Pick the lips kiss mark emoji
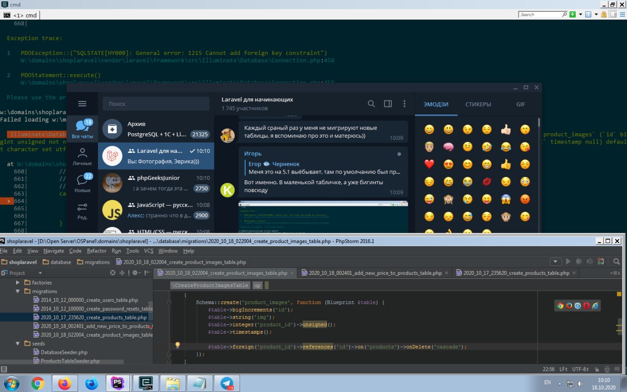627x392 pixels. [486, 181]
